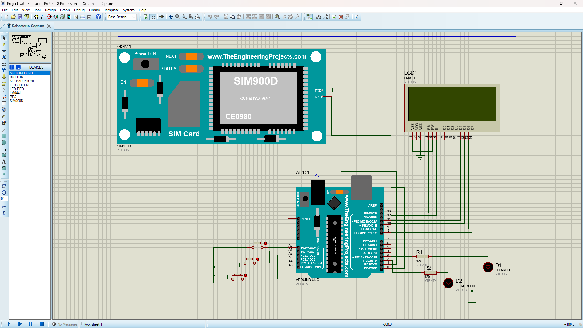Screen dimensions: 583x328
Task: Open the Debug menu
Action: click(x=79, y=10)
